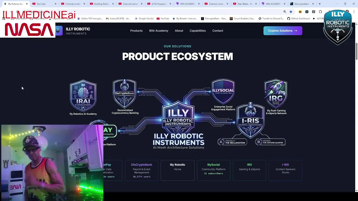
Task: Click the "Decentralized Cryptocurrency Banking" caption
Action: [125, 112]
